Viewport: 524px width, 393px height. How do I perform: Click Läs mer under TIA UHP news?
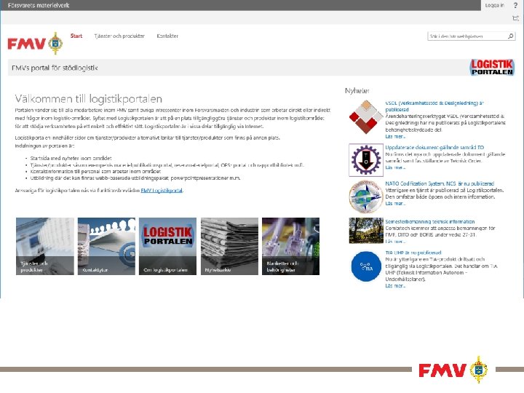(x=395, y=286)
